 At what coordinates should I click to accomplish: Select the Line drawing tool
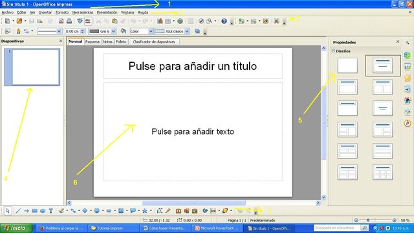(x=18, y=211)
